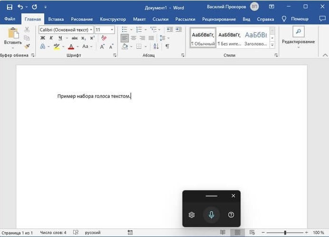Decrease the paragraph indent
This screenshot has width=329, height=237.
pyautogui.click(x=170, y=29)
